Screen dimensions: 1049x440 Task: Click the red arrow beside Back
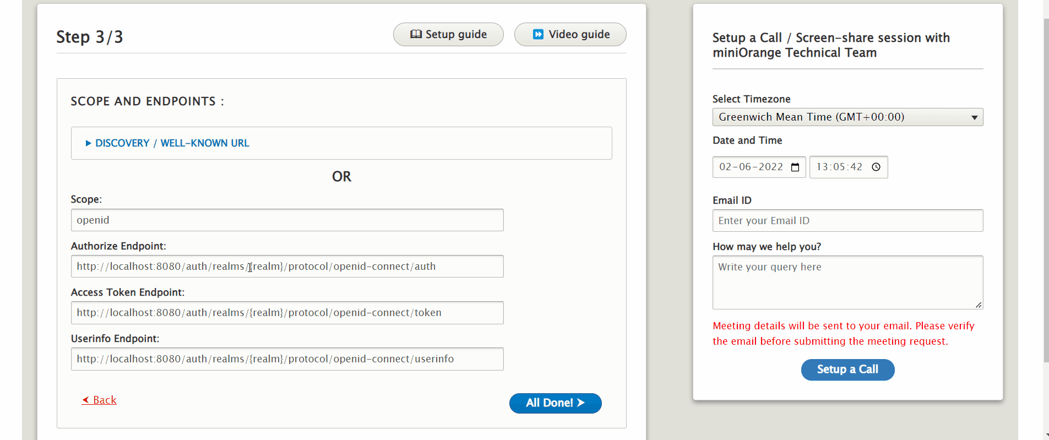[x=85, y=400]
